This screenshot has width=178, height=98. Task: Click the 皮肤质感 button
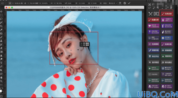pos(154,32)
